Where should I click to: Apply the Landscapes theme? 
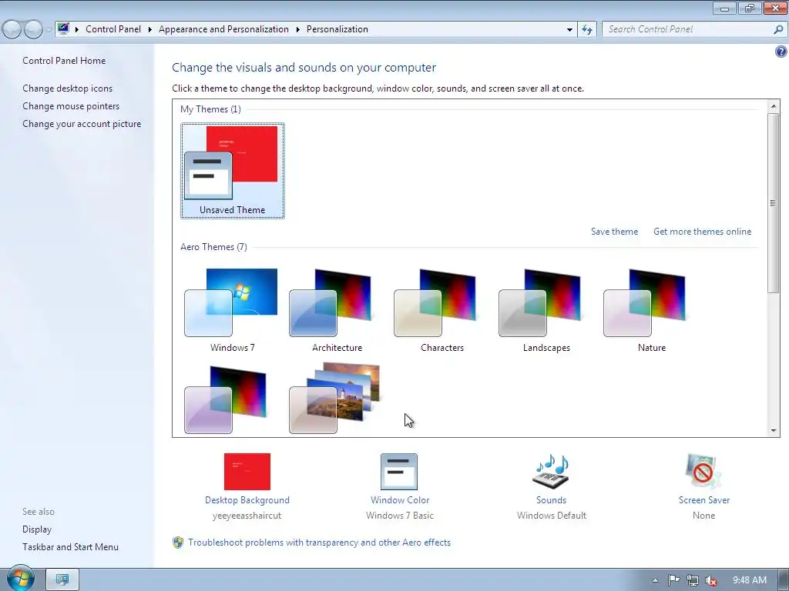click(546, 309)
